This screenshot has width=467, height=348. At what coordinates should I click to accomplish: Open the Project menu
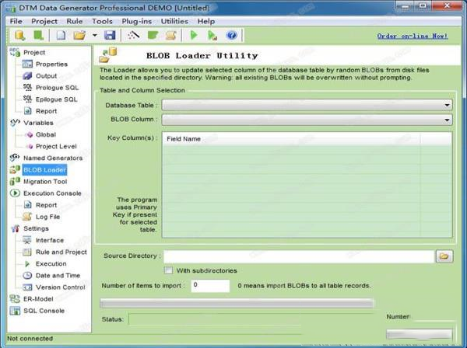pyautogui.click(x=44, y=22)
